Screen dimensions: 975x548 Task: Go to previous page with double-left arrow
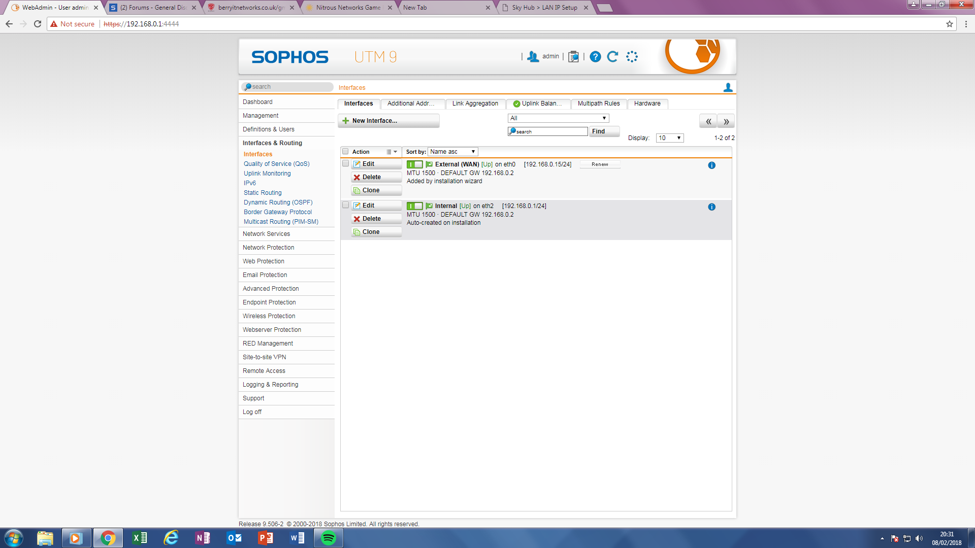tap(708, 121)
